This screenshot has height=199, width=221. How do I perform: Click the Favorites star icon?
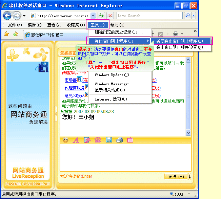click(6, 34)
